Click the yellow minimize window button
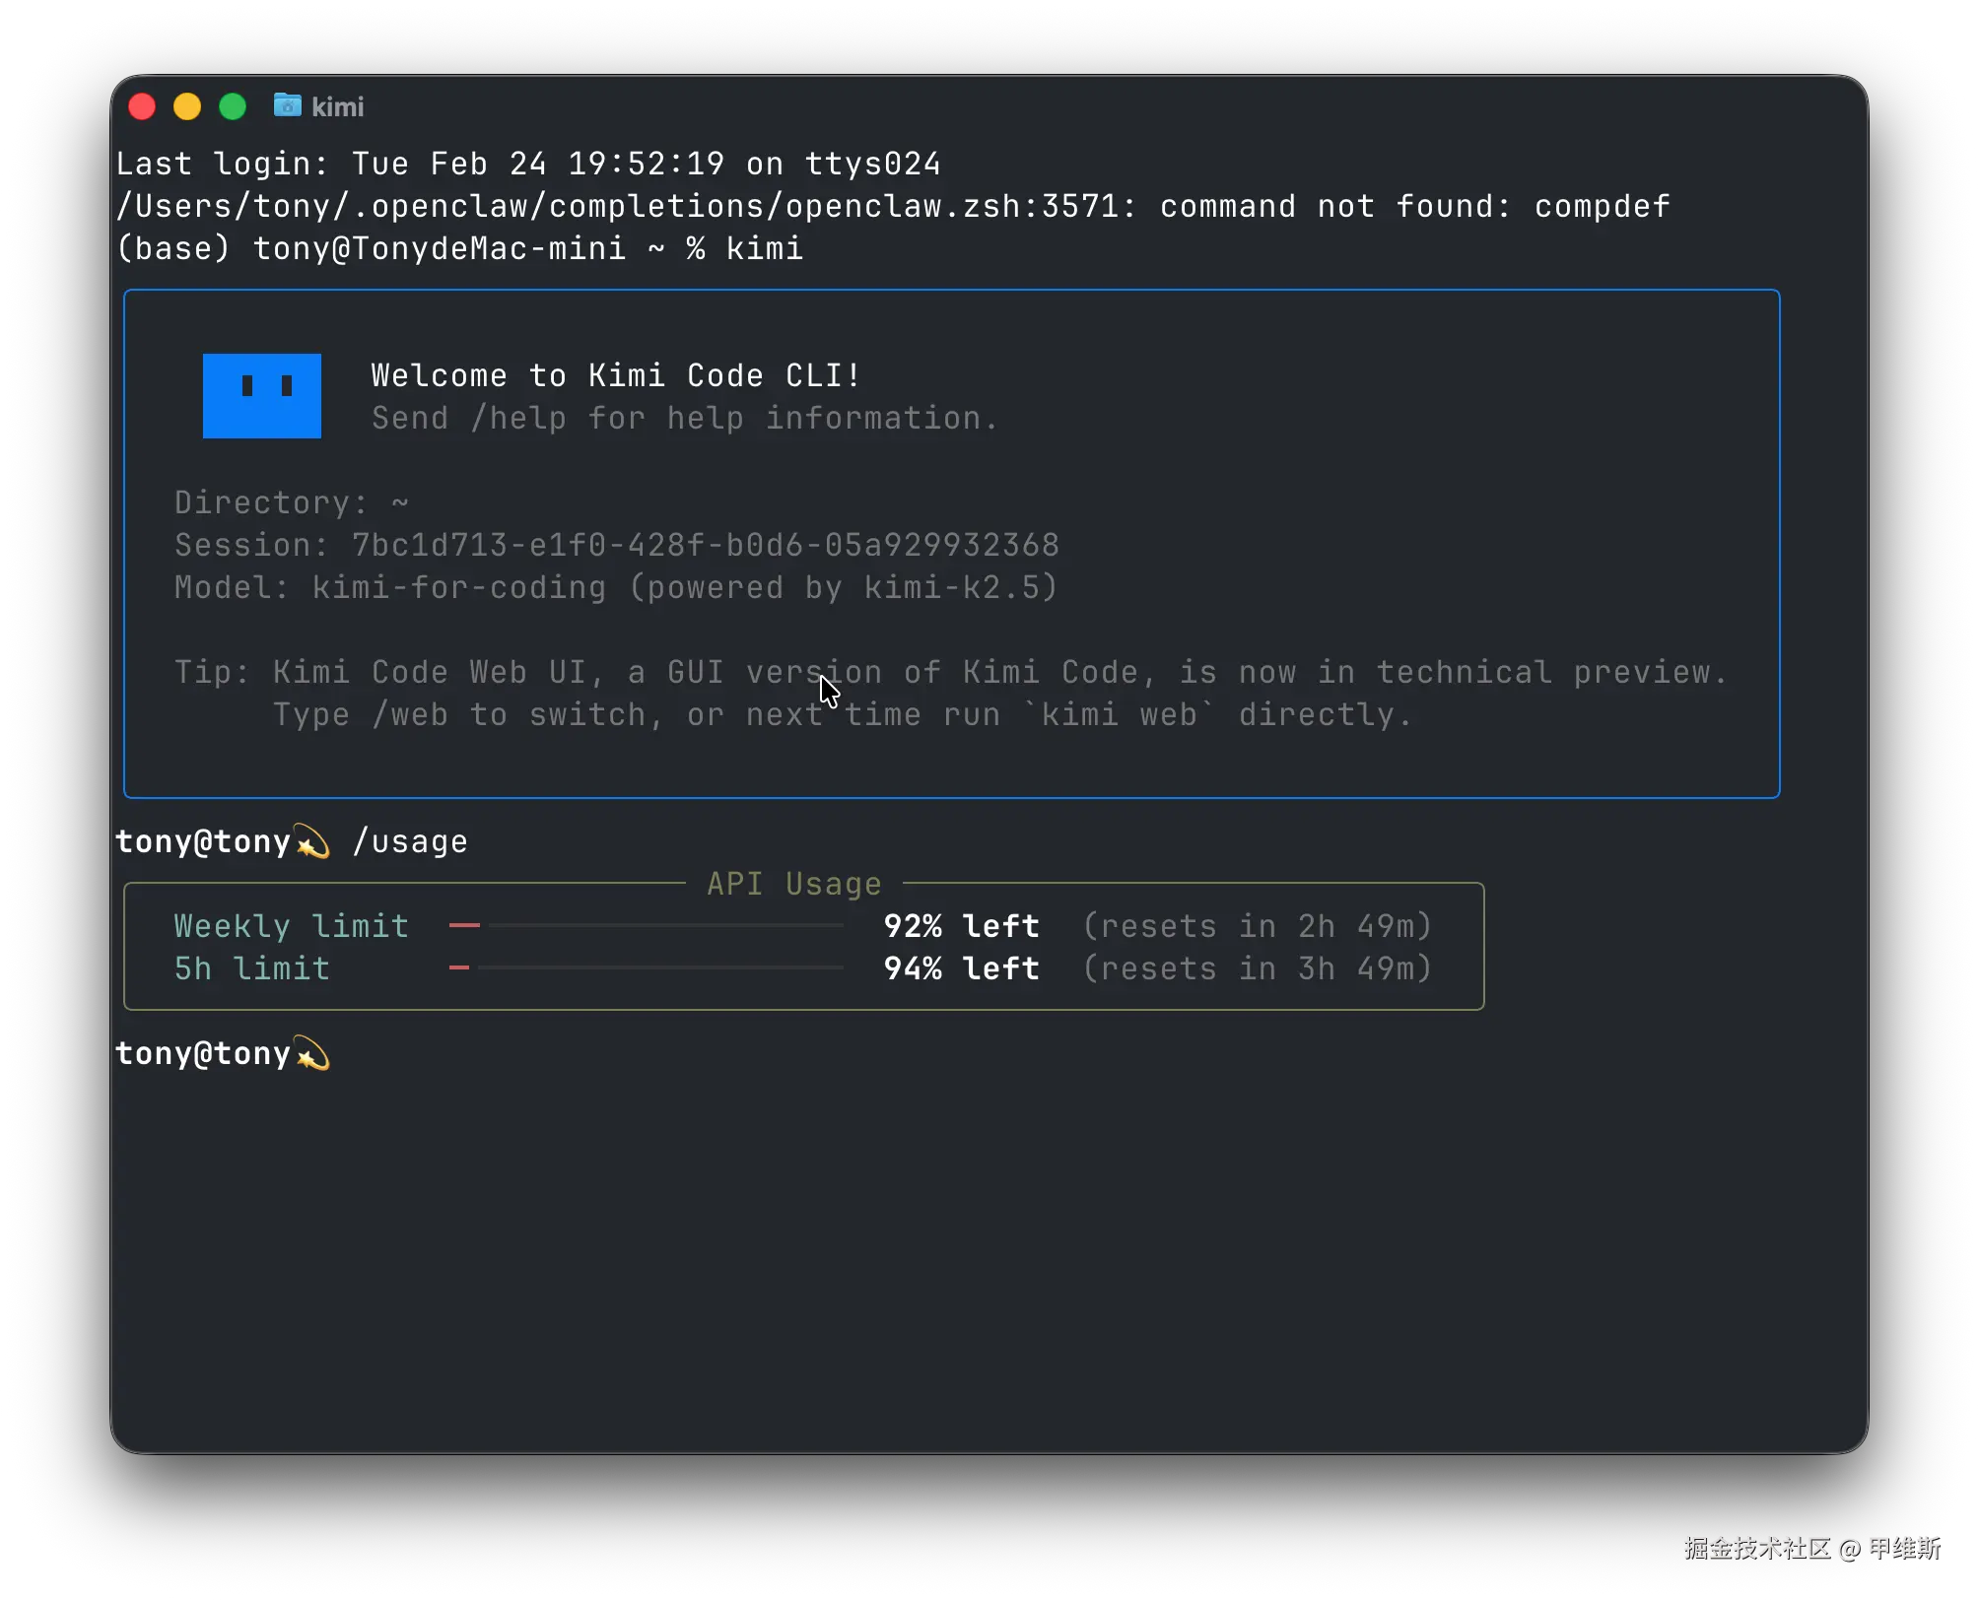The image size is (1979, 1600). pos(187,106)
